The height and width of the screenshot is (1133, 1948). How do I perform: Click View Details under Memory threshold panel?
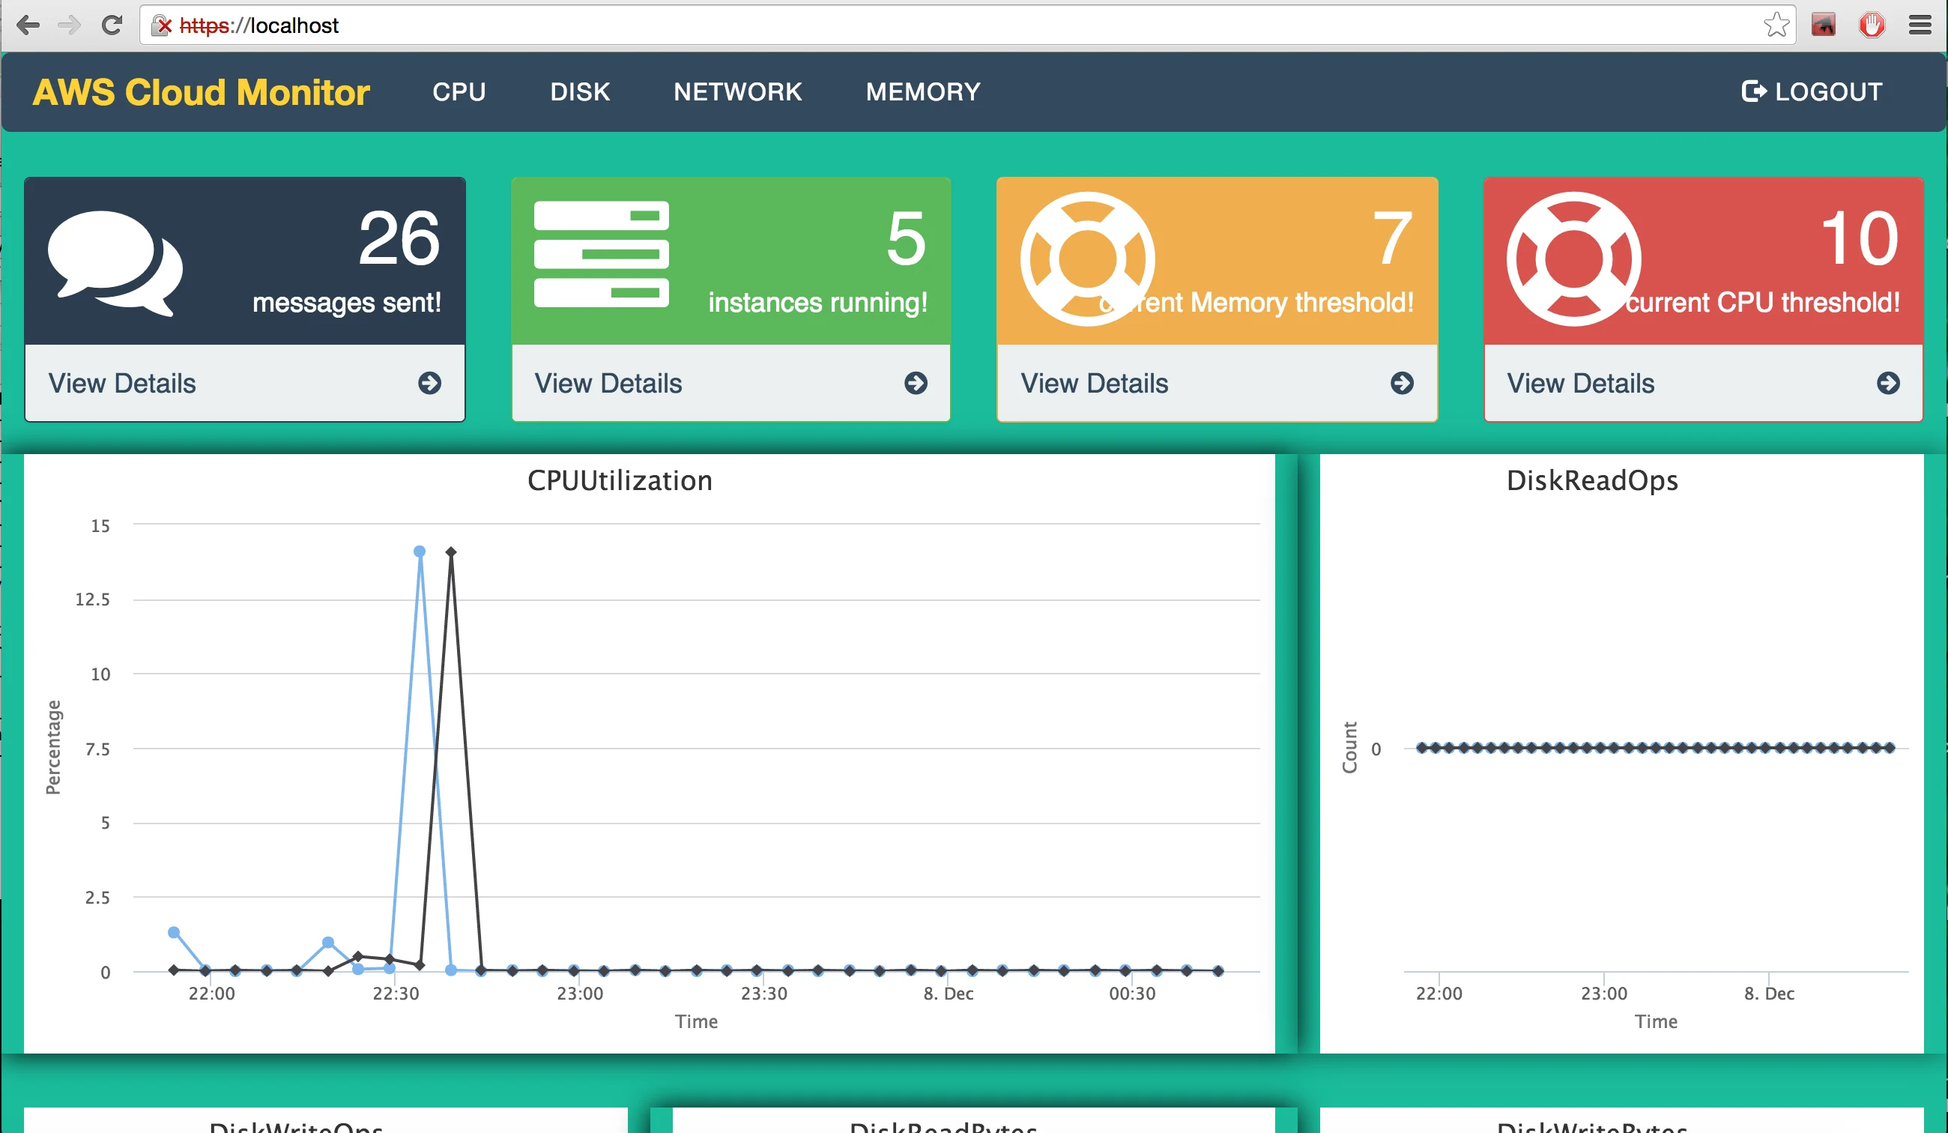pos(1094,383)
